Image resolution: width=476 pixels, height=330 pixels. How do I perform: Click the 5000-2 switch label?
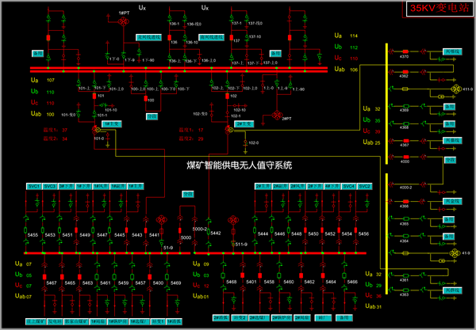[x=200, y=229]
